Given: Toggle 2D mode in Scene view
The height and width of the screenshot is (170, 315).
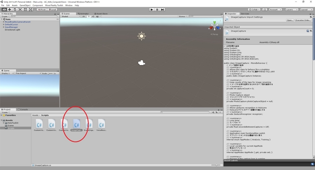Looking at the screenshot, I should click(x=84, y=17).
